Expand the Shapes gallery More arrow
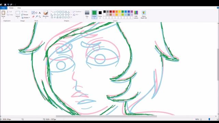The height and width of the screenshot is (123, 219). [x=71, y=17]
